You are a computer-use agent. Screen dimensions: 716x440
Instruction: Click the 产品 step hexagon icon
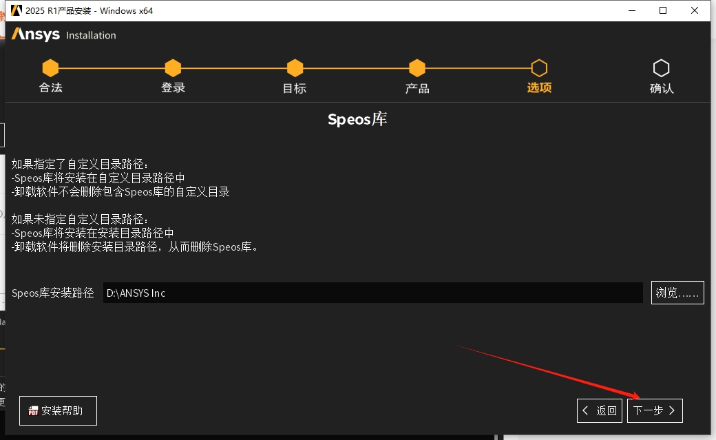(417, 68)
